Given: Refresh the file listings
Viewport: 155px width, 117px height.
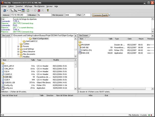Looking at the screenshot, I should click(28, 11).
